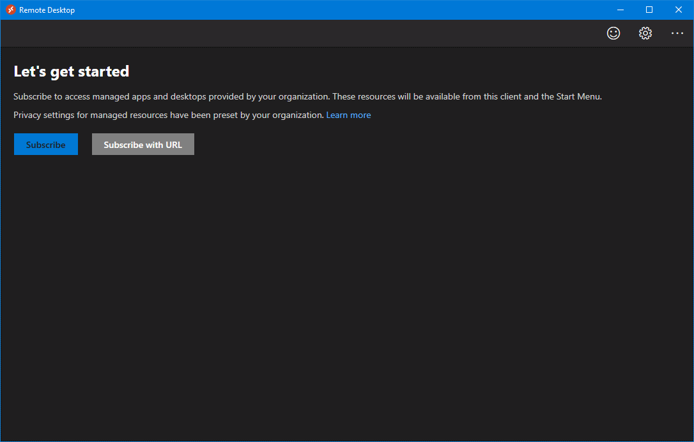Maximize the Remote Desktop window

649,10
